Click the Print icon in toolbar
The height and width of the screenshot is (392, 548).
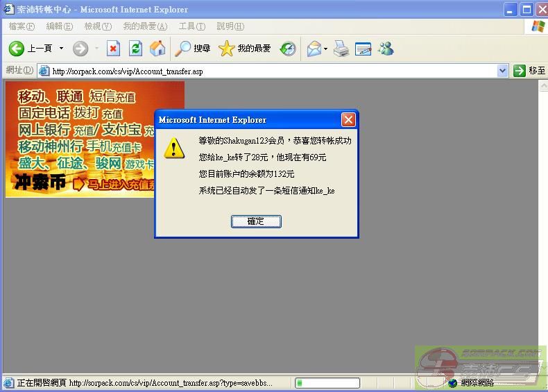(x=341, y=49)
